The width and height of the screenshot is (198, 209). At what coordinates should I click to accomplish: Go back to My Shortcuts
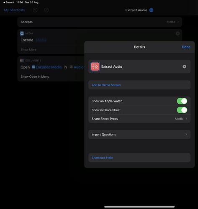[14, 10]
